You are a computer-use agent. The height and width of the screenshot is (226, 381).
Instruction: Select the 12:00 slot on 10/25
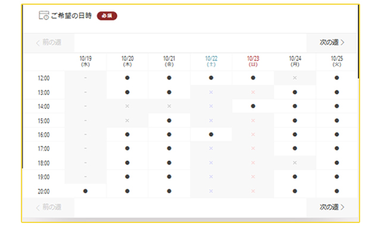(336, 78)
